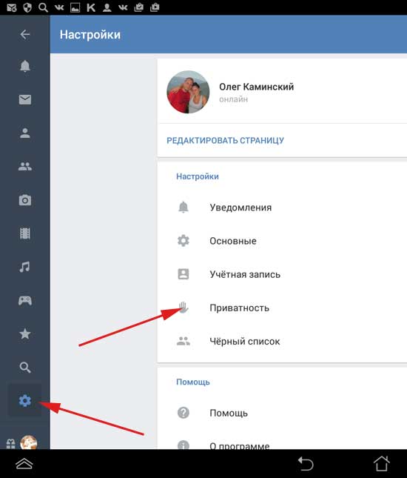Open notifications bell in left sidebar
Screen dimensions: 407x478
(x=25, y=66)
